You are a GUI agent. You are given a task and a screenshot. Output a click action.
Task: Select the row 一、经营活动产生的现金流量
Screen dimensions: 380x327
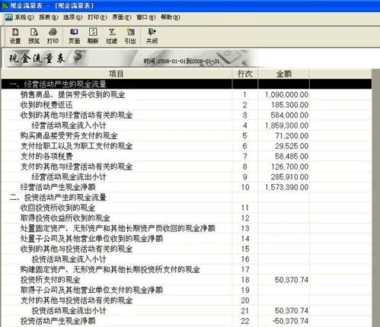(187, 84)
